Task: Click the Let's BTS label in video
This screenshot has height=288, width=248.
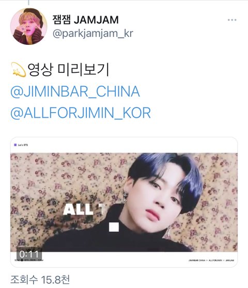Action: [23, 145]
